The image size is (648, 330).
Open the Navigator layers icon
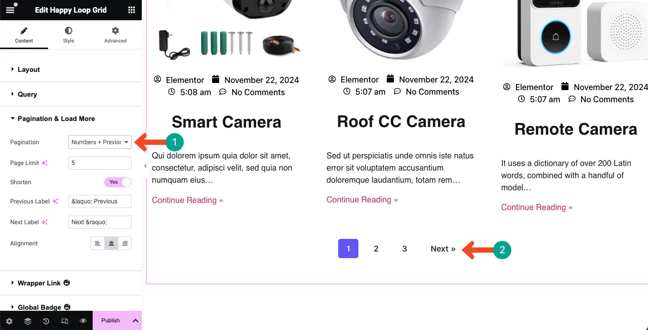coord(27,321)
